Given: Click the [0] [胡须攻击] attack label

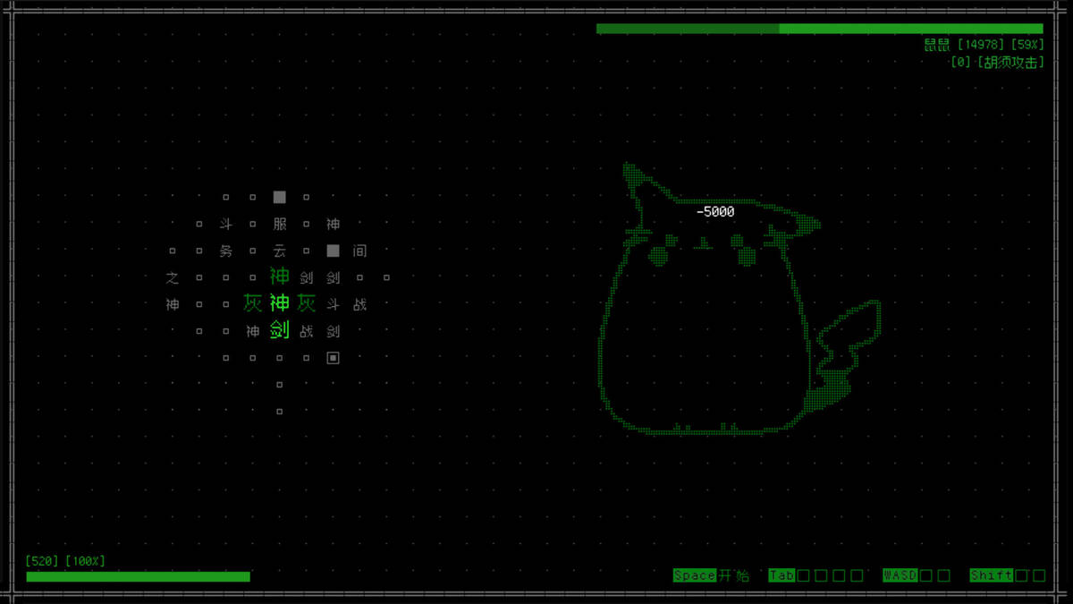Looking at the screenshot, I should pos(997,63).
